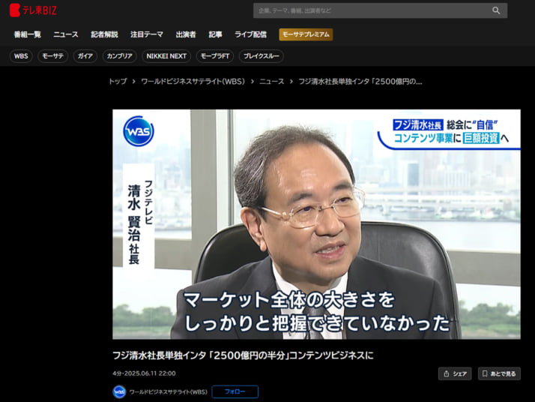Viewport: 535px width, 402px height.
Task: Click the テレ東BIZ logo
Action: 33,10
